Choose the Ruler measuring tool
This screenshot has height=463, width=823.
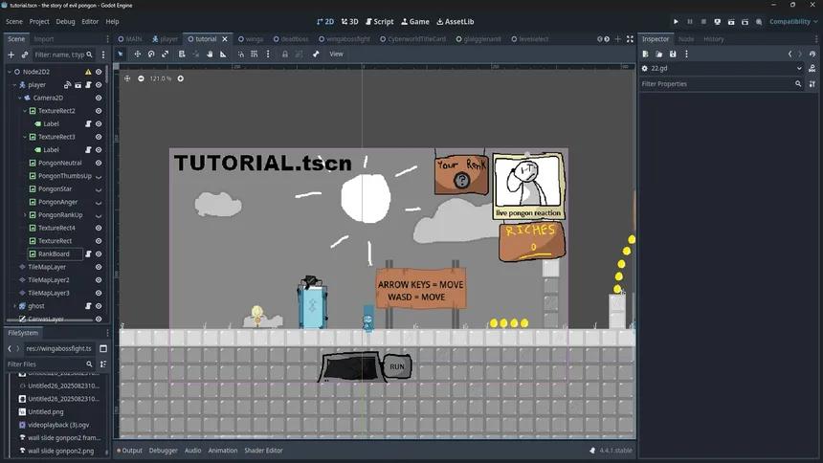[x=223, y=54]
